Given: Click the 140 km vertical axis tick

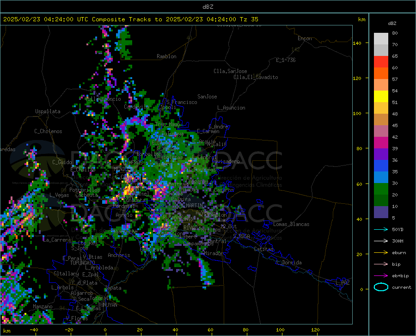Looking at the screenshot, I should tap(357, 43).
